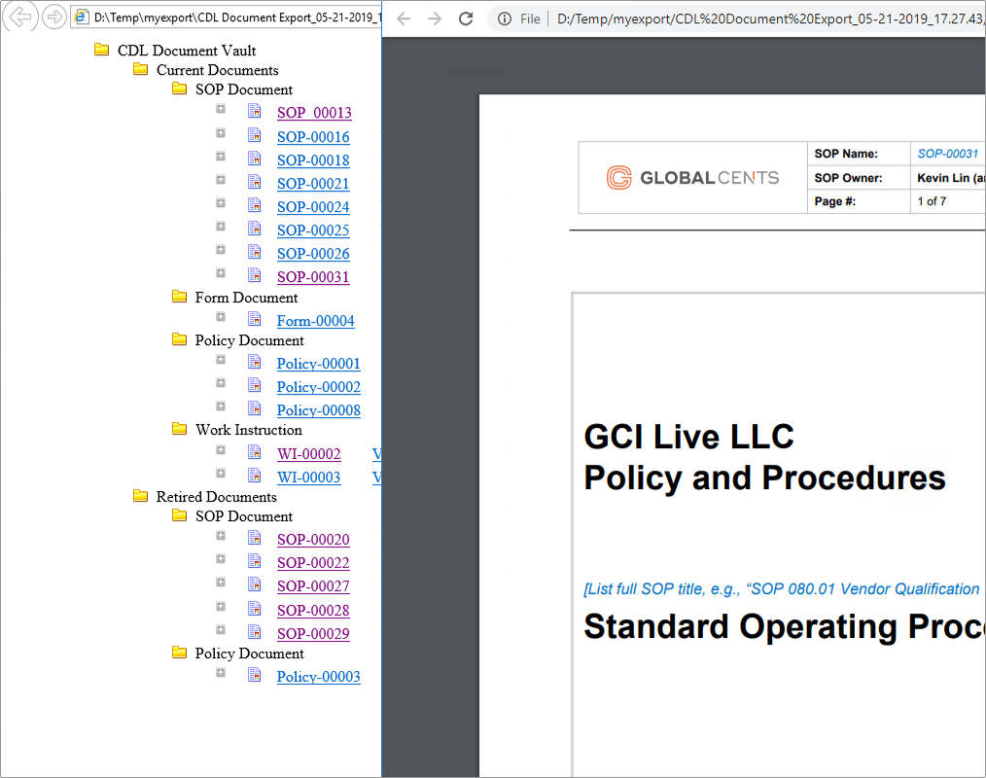Open the Form-00004 document link

(316, 321)
